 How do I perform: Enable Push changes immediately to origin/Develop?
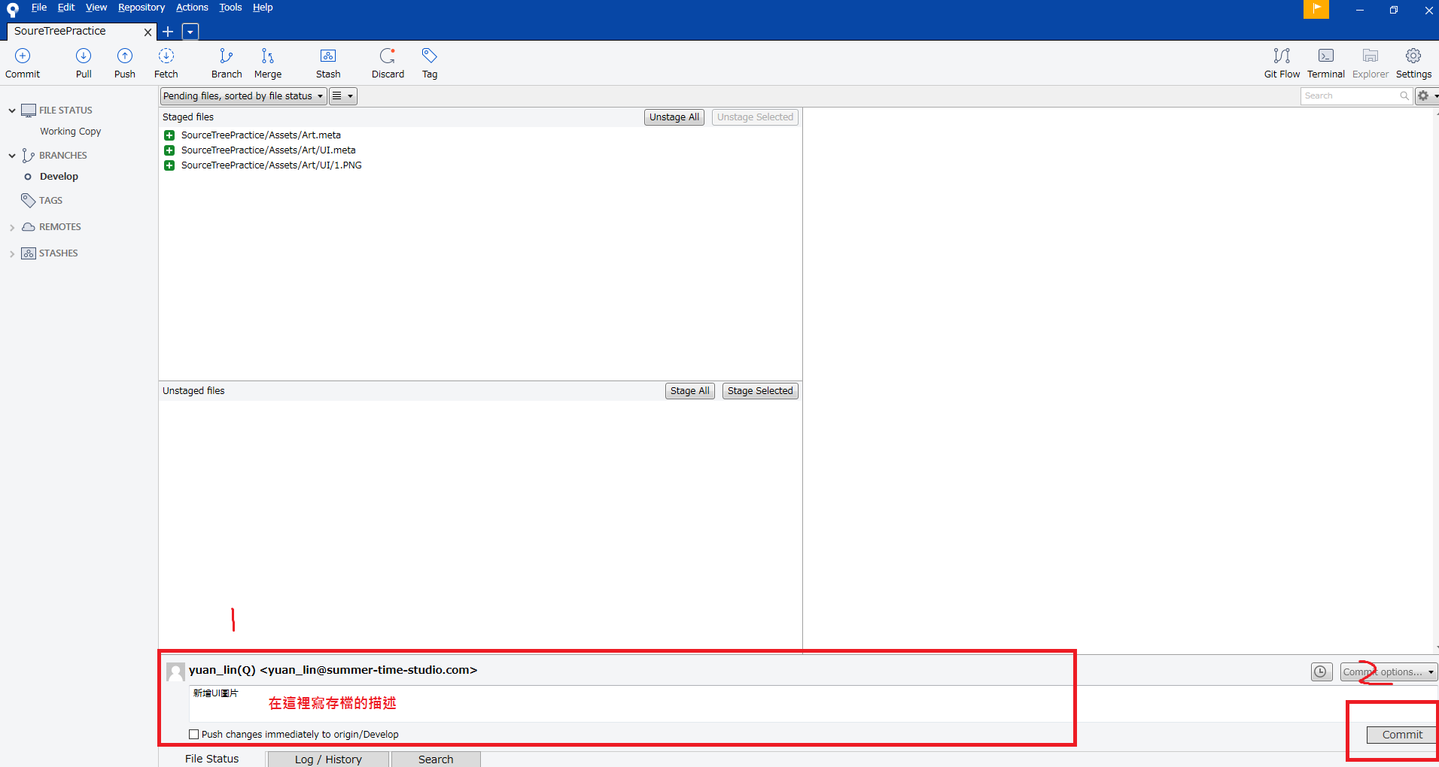click(x=194, y=735)
